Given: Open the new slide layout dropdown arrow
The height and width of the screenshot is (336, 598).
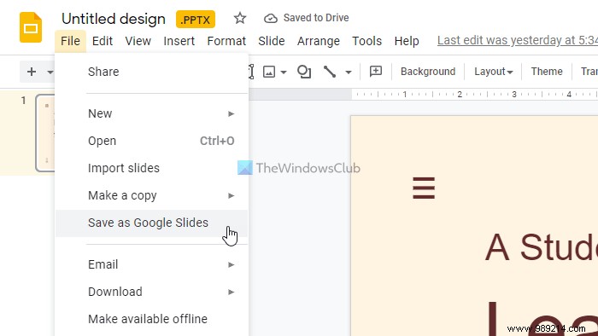Looking at the screenshot, I should (x=50, y=72).
